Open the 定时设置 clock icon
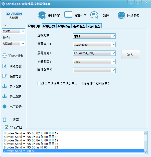151x157 pixels. (x=42, y=15)
